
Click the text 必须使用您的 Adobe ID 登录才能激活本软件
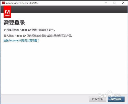pos(29,30)
